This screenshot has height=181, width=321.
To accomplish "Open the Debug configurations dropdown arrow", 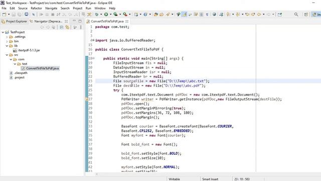I will tap(101, 15).
